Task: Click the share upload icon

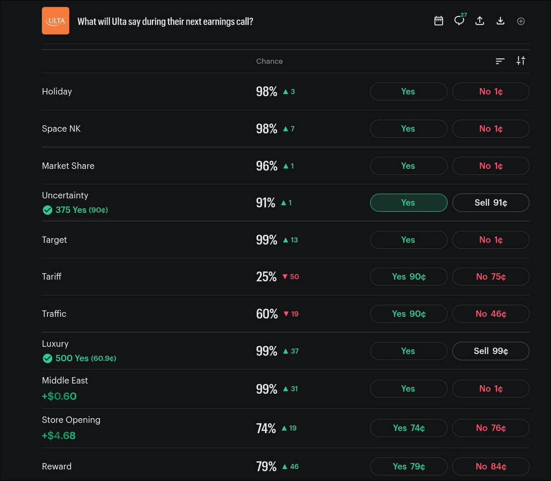Action: [480, 21]
